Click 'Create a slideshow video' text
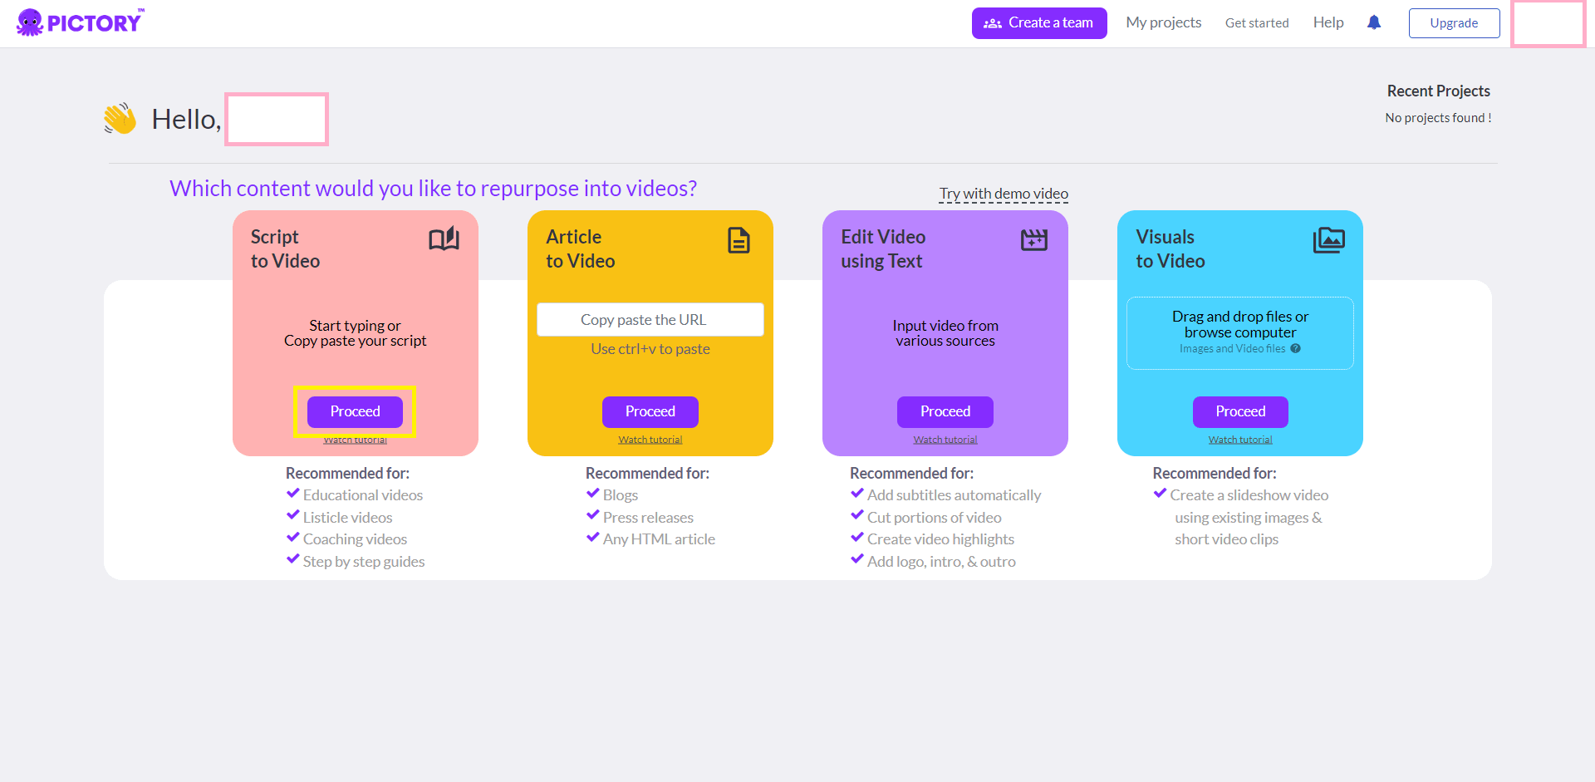This screenshot has width=1595, height=782. pyautogui.click(x=1249, y=495)
